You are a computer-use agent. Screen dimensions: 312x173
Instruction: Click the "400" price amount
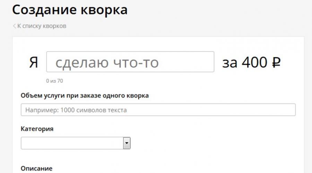254,62
